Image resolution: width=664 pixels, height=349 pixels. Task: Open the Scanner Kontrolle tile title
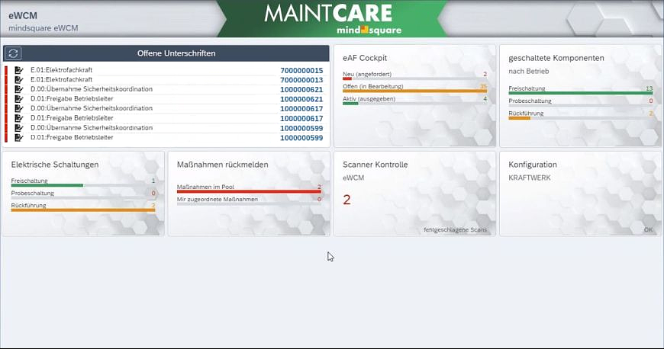click(376, 165)
